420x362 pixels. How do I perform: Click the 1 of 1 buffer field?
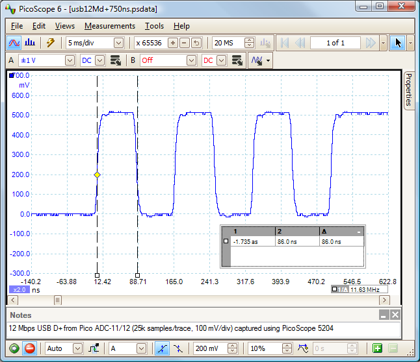(x=335, y=43)
